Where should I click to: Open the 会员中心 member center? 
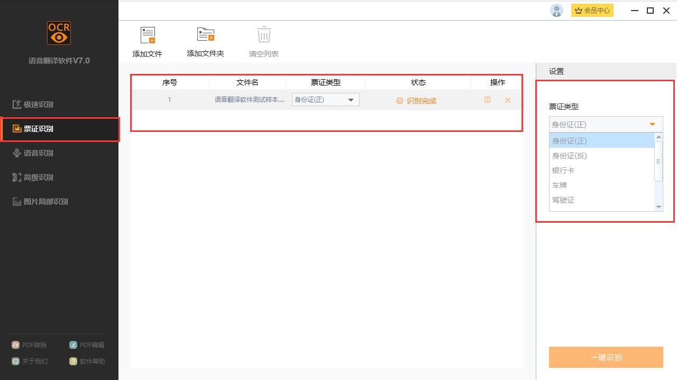[592, 10]
